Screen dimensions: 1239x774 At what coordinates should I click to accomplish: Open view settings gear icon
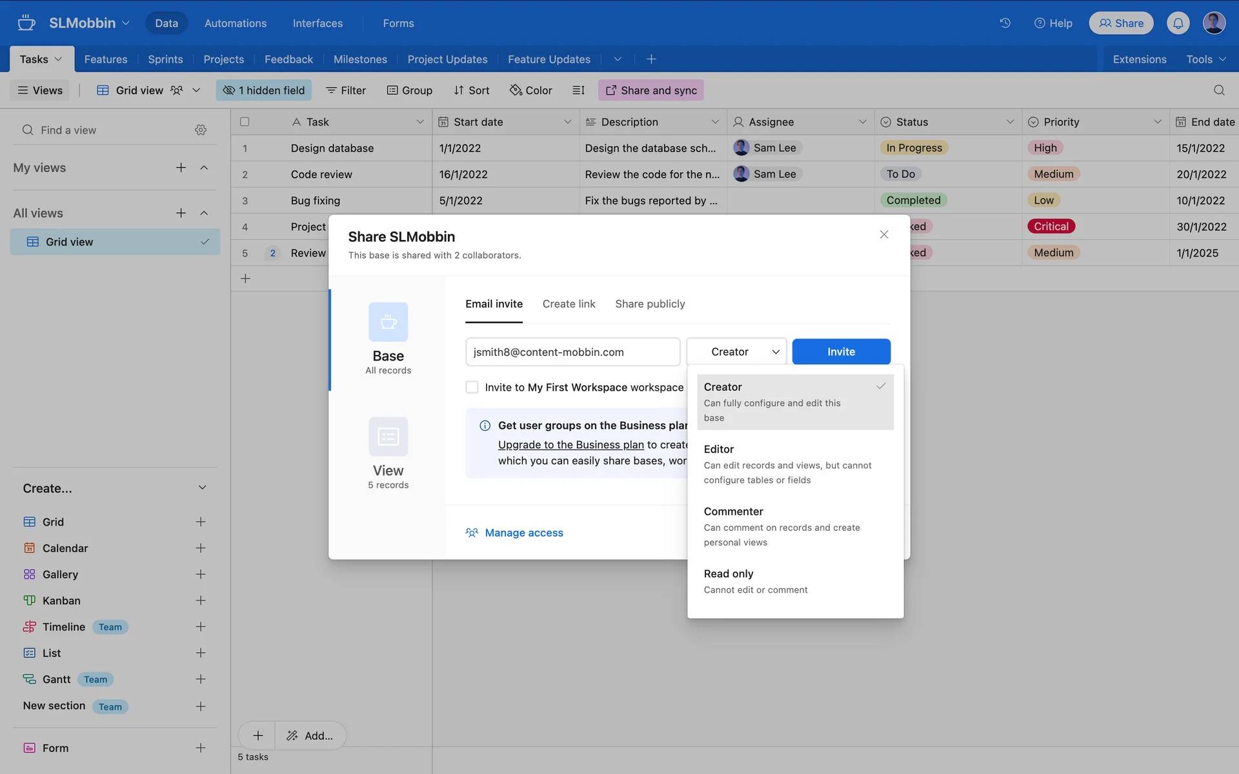[201, 130]
